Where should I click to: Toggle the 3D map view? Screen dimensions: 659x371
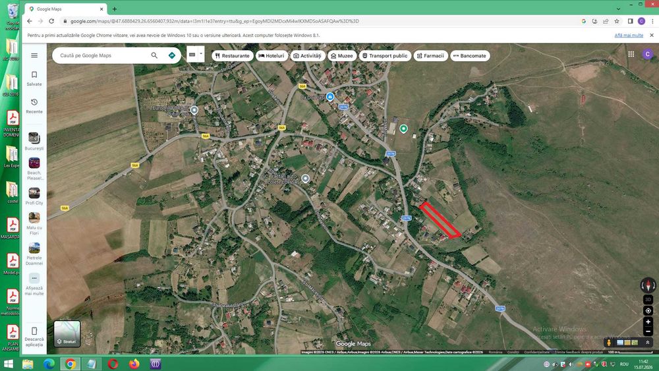[x=648, y=300]
